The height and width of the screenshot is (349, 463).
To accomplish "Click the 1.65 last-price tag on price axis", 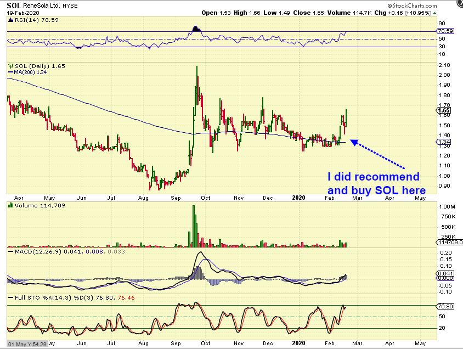I will tap(444, 110).
